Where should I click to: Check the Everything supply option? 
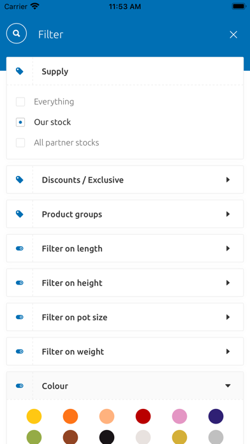pos(20,101)
